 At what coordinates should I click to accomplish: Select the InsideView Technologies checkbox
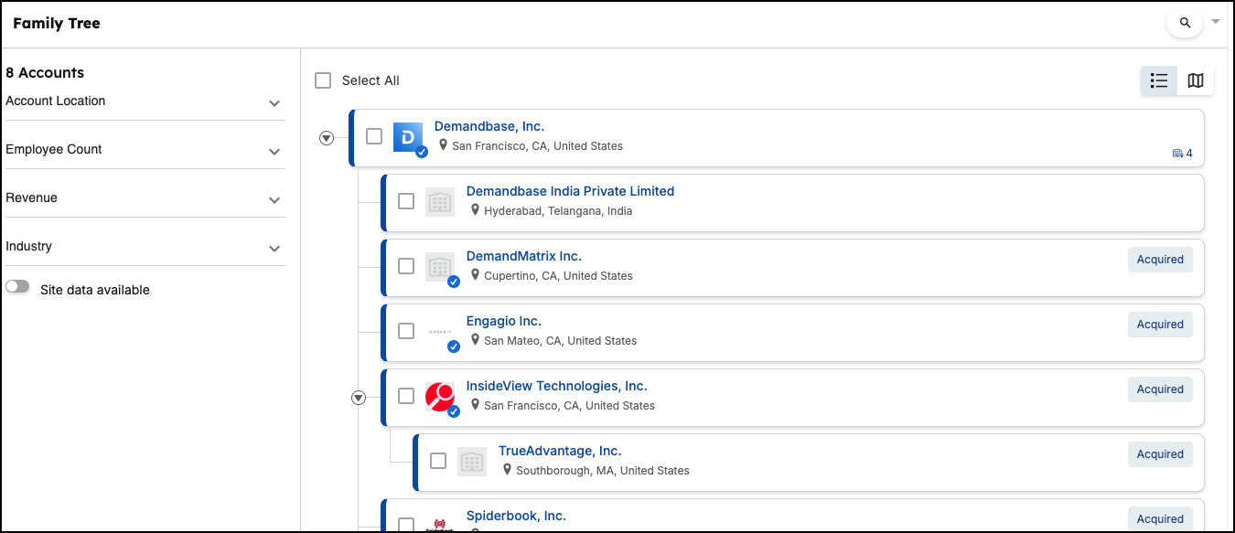(406, 396)
